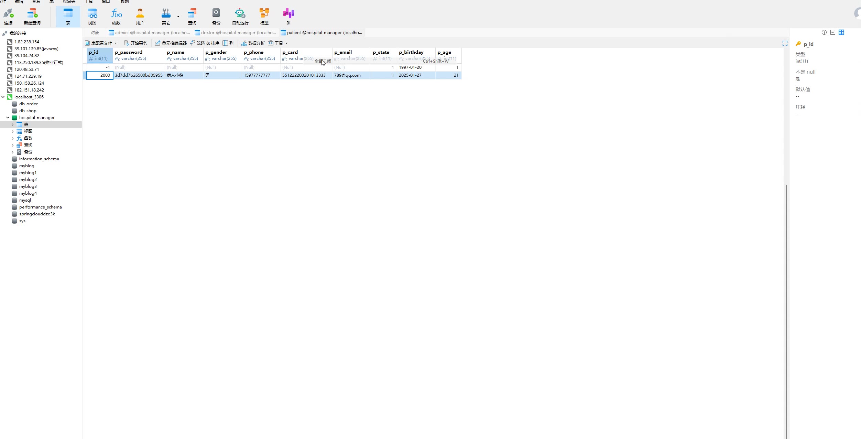Switch to the doctor @hospital_manager tab
This screenshot has width=861, height=439.
coord(236,33)
